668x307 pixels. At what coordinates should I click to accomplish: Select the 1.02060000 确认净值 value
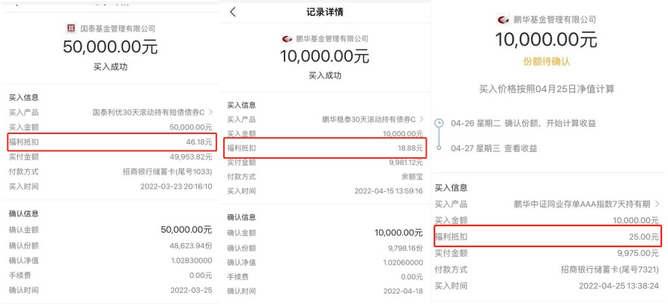[x=403, y=262]
